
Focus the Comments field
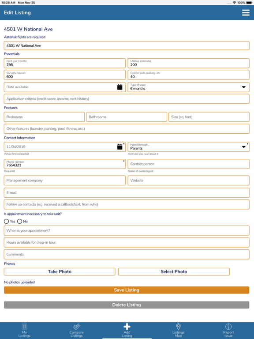tap(127, 254)
